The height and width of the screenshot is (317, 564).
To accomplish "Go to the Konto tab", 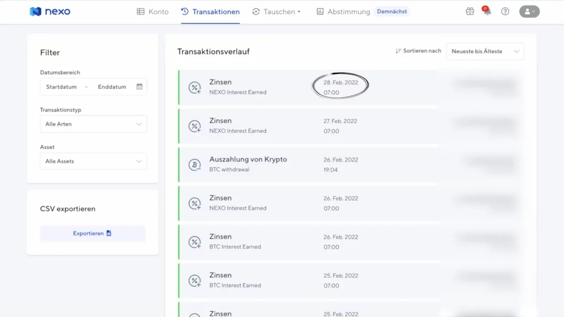I will [x=153, y=12].
